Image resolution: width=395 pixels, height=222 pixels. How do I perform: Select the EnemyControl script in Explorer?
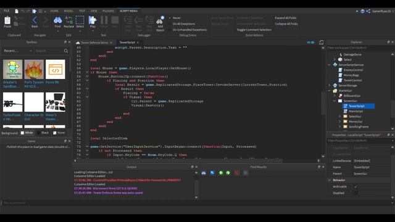click(x=353, y=70)
